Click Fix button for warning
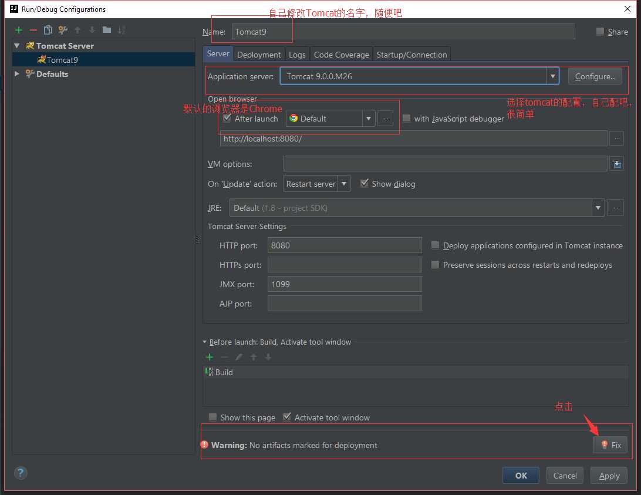Screen dimensions: 641x495 pos(610,445)
